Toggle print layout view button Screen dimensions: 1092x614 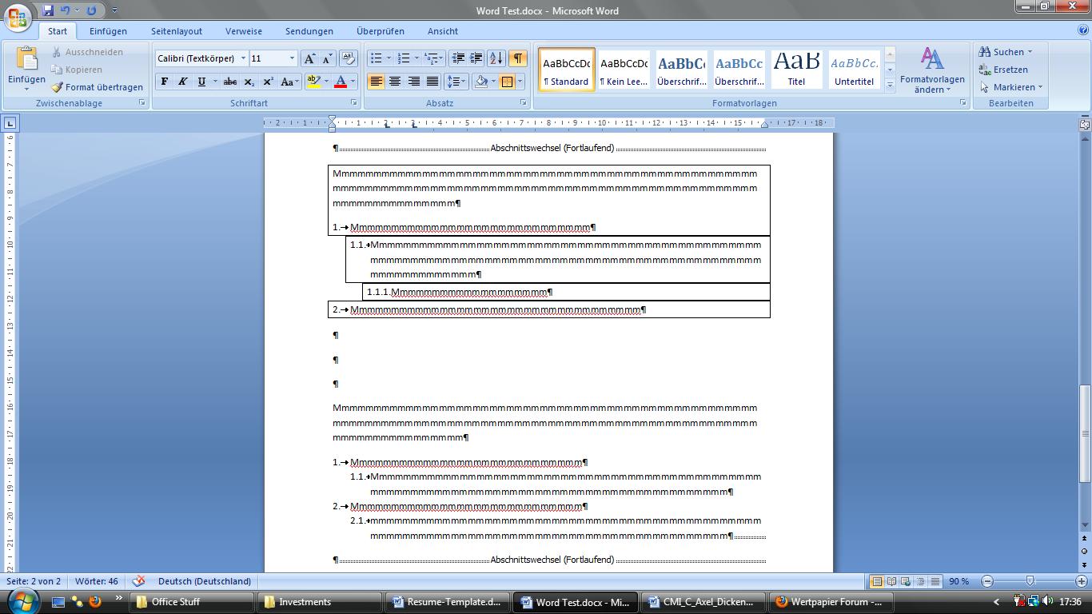click(x=877, y=581)
